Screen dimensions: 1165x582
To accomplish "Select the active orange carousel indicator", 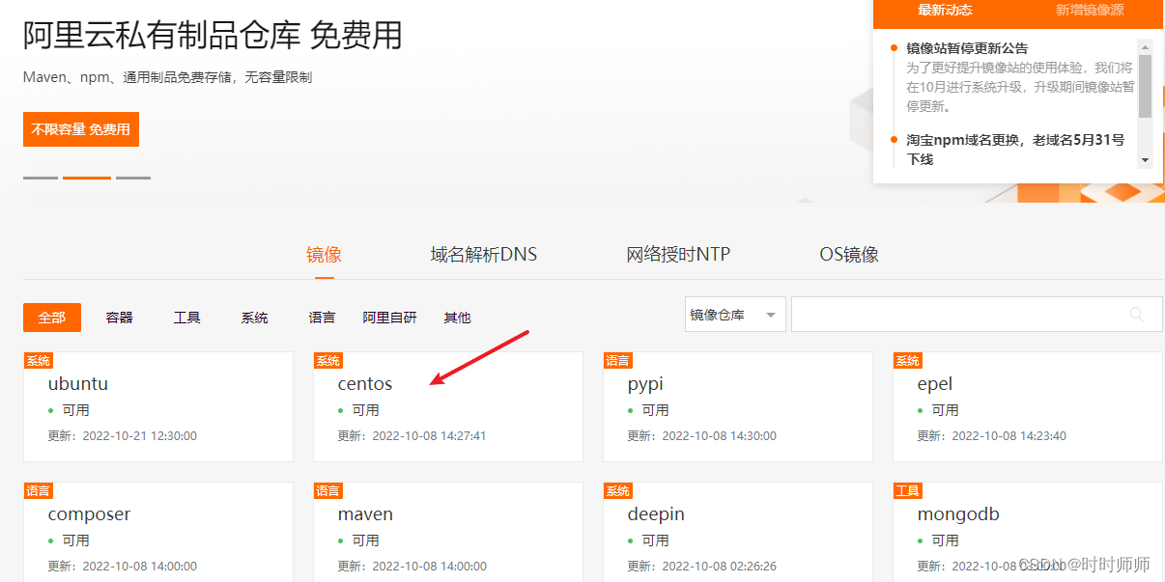I will click(x=87, y=178).
